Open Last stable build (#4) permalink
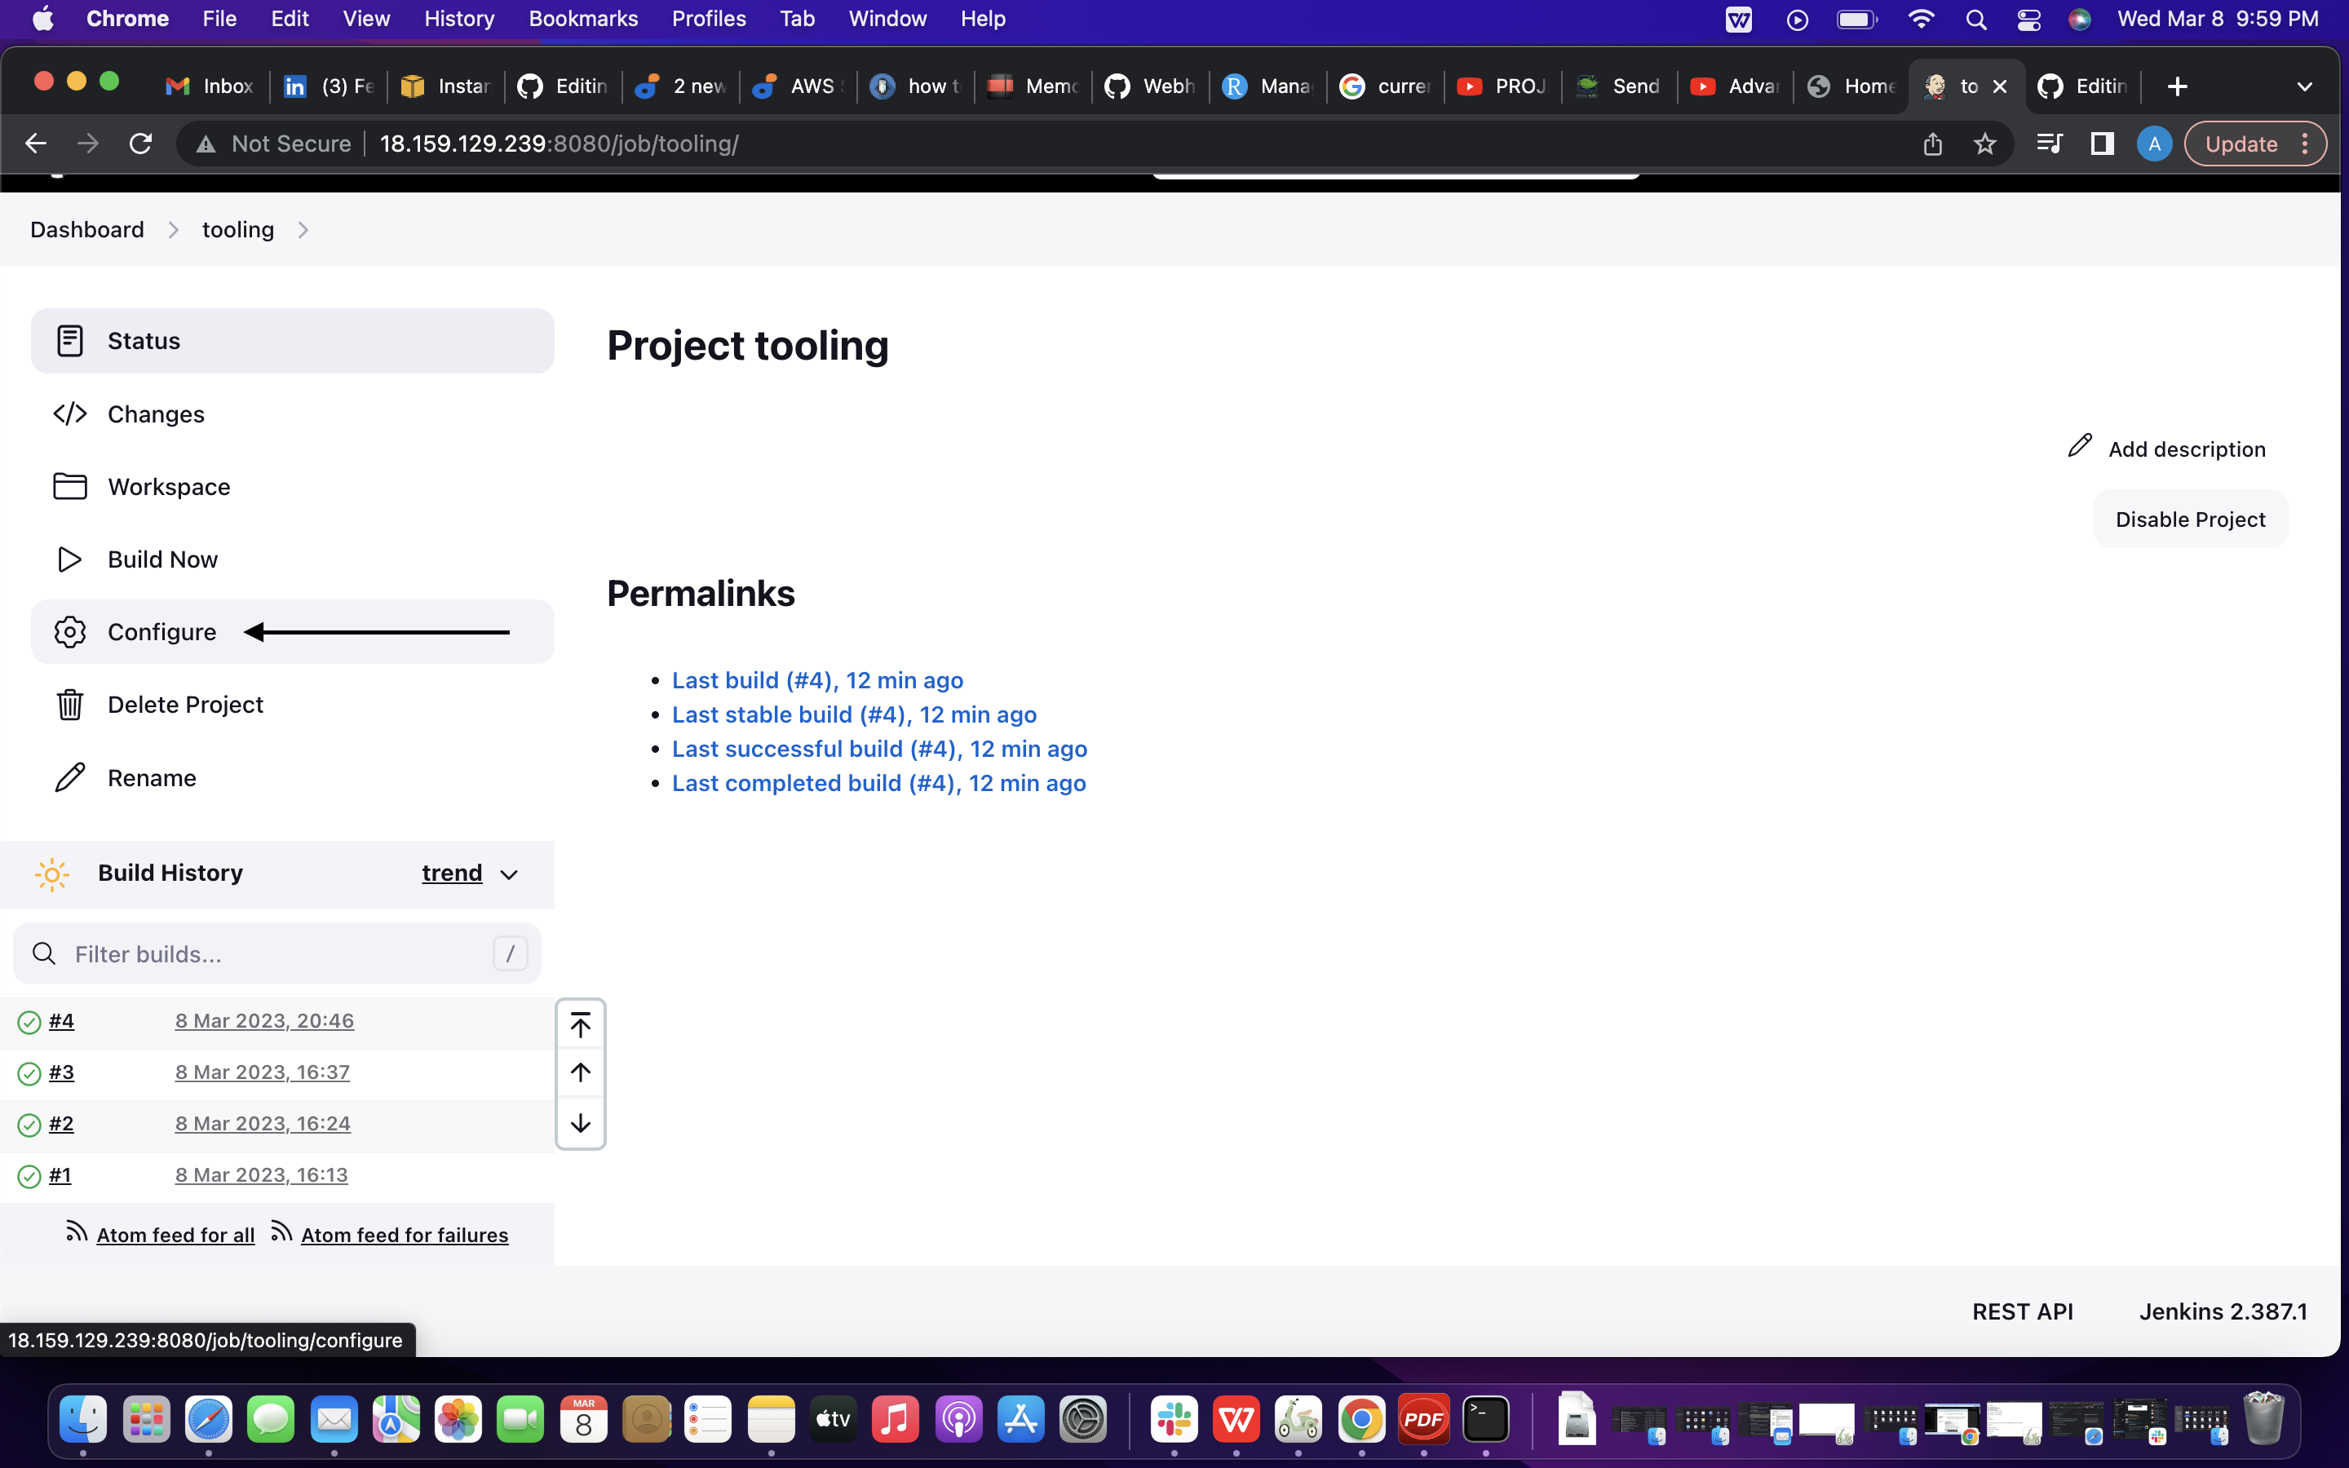The width and height of the screenshot is (2349, 1468). [x=854, y=714]
